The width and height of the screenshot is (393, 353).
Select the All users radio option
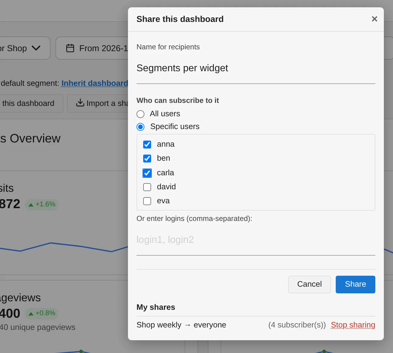click(x=140, y=114)
